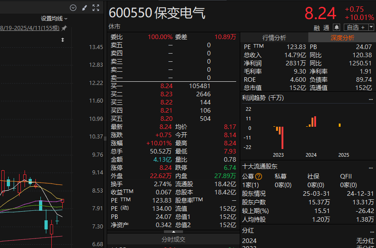Click the 2024 无分红 dividend row

pos(308,241)
